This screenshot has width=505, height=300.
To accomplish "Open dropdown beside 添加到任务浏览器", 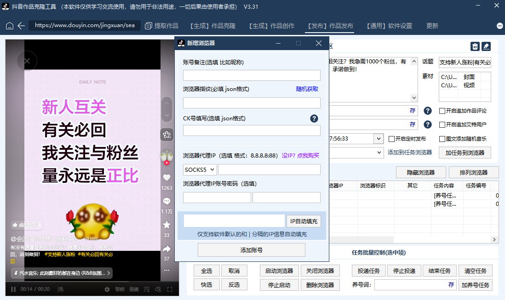I will pyautogui.click(x=379, y=153).
